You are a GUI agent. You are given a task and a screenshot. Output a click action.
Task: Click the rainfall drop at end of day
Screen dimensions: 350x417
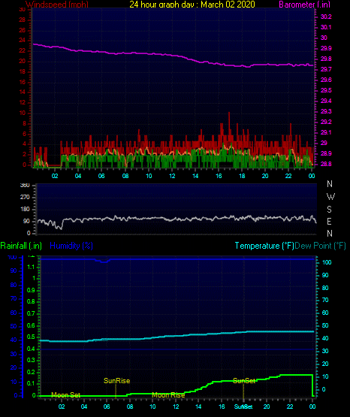point(312,385)
